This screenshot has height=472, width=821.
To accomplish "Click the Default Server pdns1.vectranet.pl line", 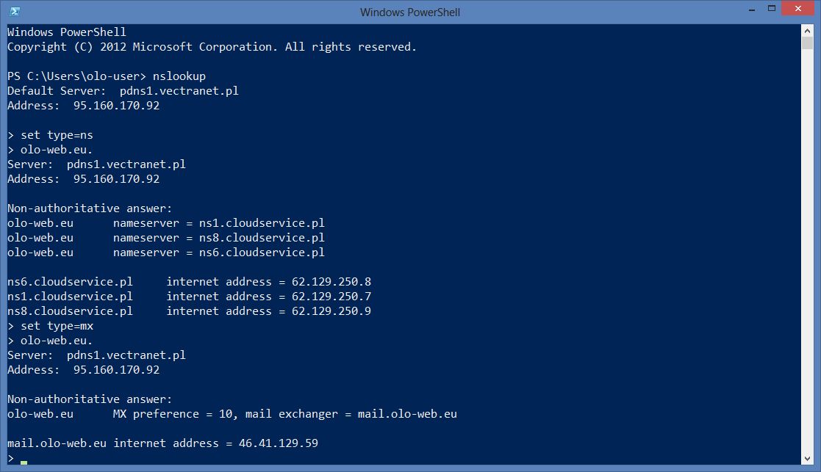I will [x=123, y=91].
